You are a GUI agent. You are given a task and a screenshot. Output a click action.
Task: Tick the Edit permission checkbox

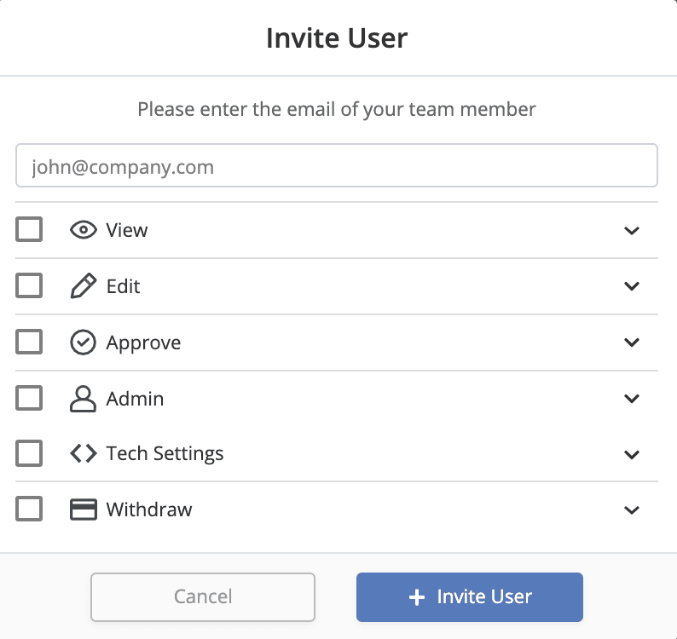(x=29, y=286)
